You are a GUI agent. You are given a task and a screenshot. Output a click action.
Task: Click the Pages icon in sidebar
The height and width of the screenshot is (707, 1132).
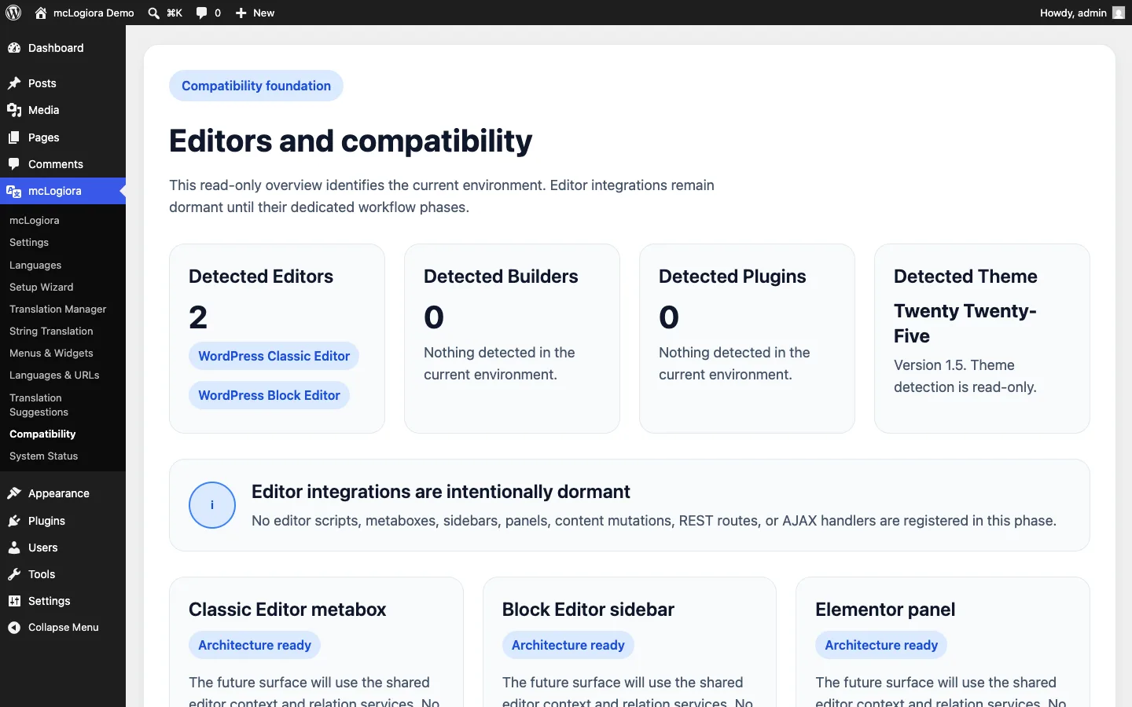(x=14, y=137)
